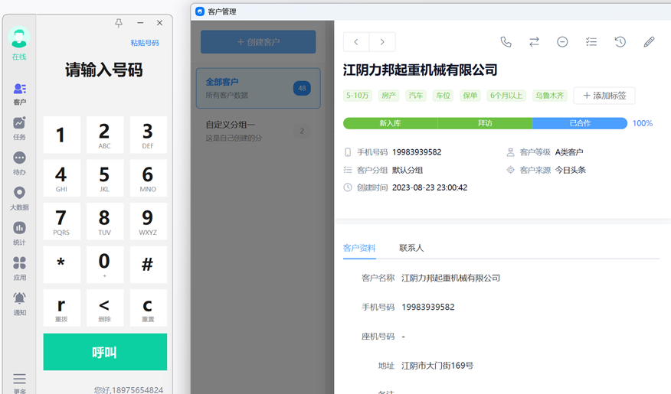
Task: Set progress stage to 新入库
Action: [391, 123]
